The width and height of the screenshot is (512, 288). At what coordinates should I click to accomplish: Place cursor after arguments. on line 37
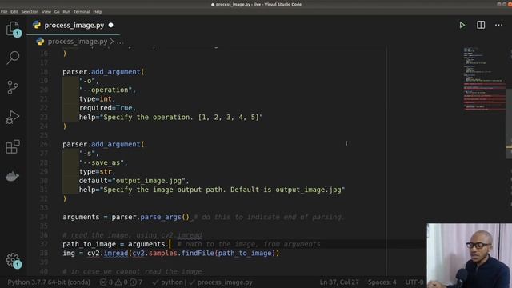(x=170, y=244)
